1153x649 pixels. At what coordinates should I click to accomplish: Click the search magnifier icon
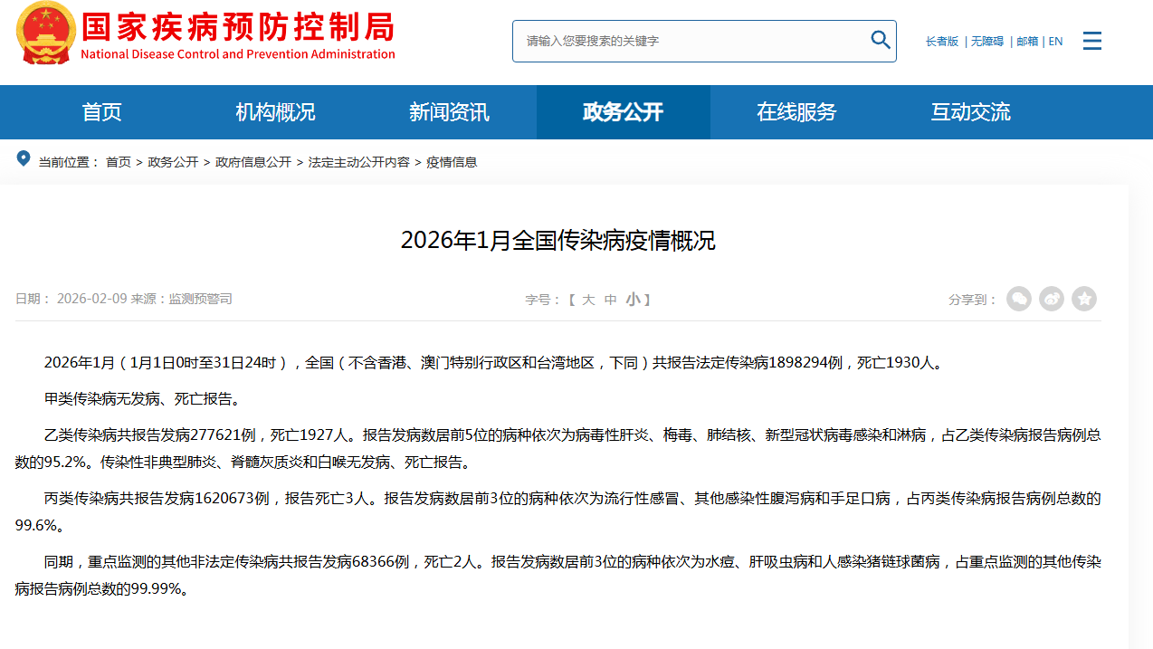click(880, 40)
